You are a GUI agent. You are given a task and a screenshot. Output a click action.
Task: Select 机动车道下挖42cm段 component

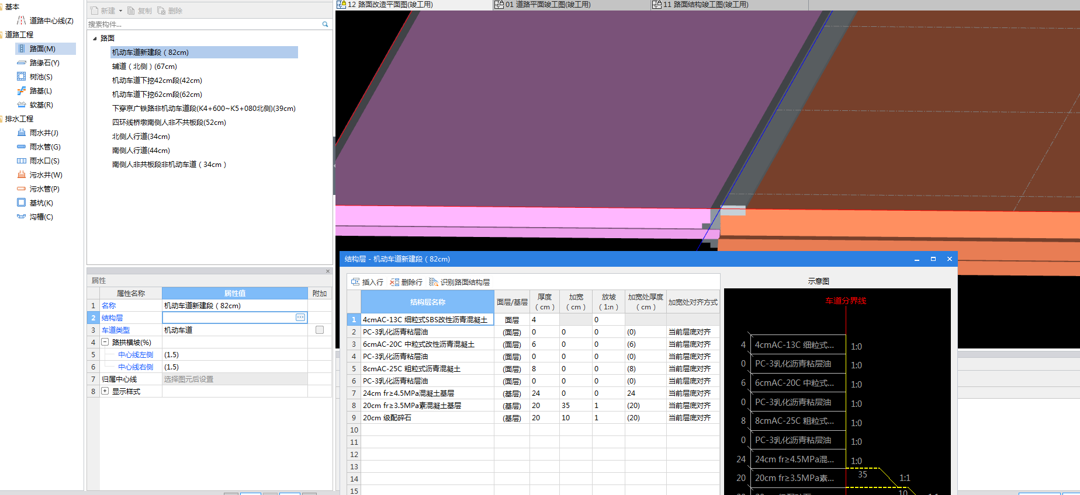tap(157, 81)
